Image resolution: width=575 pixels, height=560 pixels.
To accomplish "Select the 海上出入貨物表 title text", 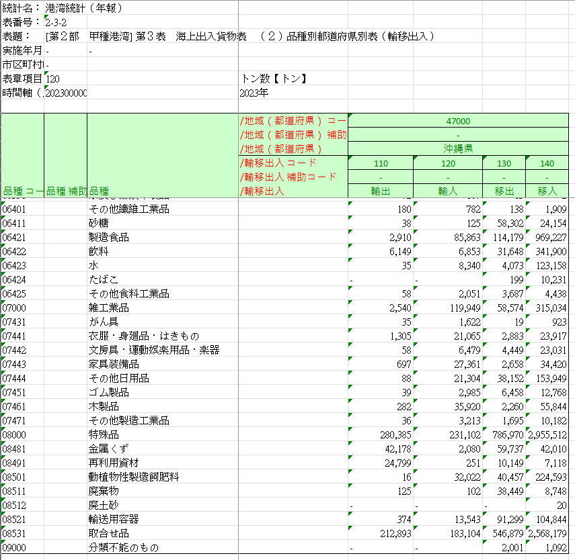I will (x=211, y=36).
